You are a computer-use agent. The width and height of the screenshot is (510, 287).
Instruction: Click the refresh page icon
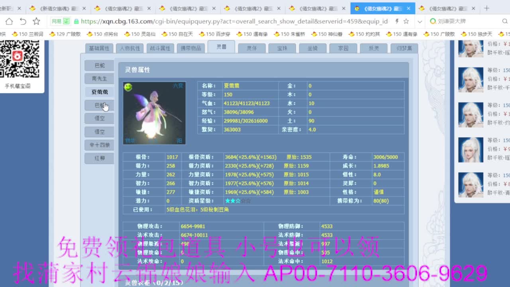point(22,21)
